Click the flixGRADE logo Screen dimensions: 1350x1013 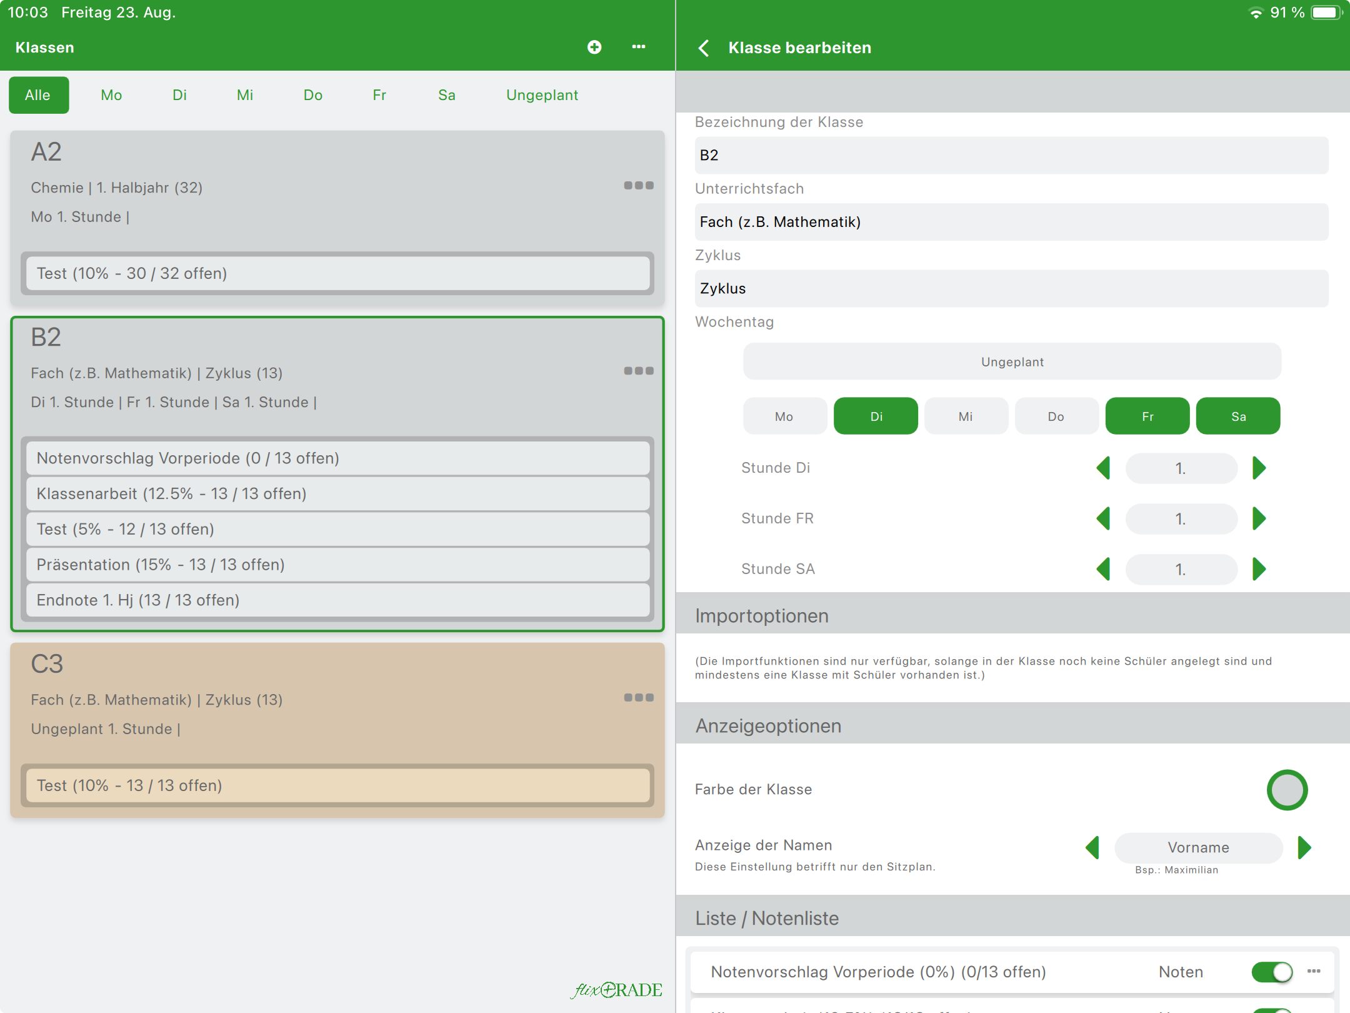(617, 990)
